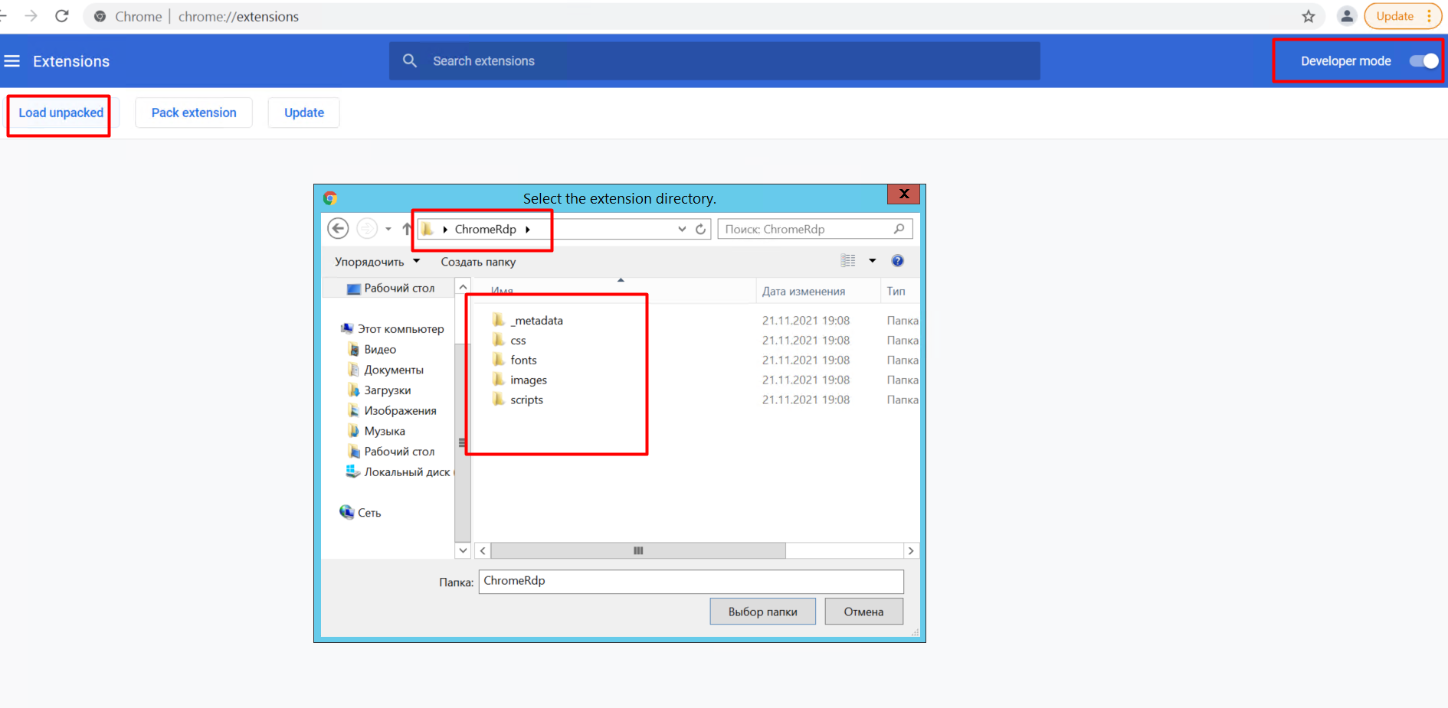Go back in the folder dialog
Screen dimensions: 1448x708
click(x=338, y=229)
